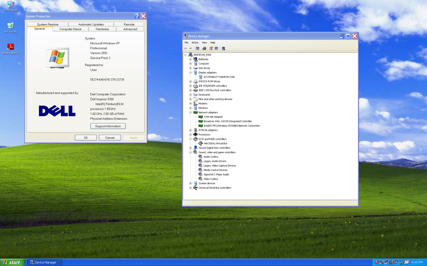Image resolution: width=427 pixels, height=266 pixels.
Task: Switch to the Advanced tab
Action: tap(130, 29)
